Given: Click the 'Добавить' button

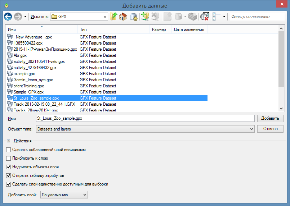Looking at the screenshot, I should (270, 118).
